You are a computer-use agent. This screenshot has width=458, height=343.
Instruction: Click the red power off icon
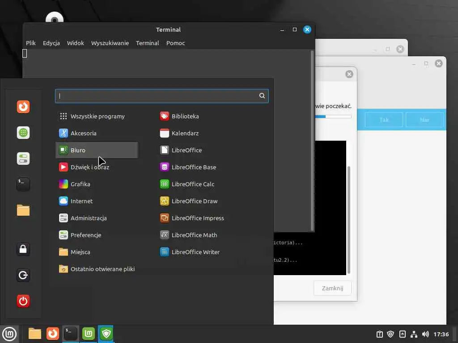coord(23,301)
